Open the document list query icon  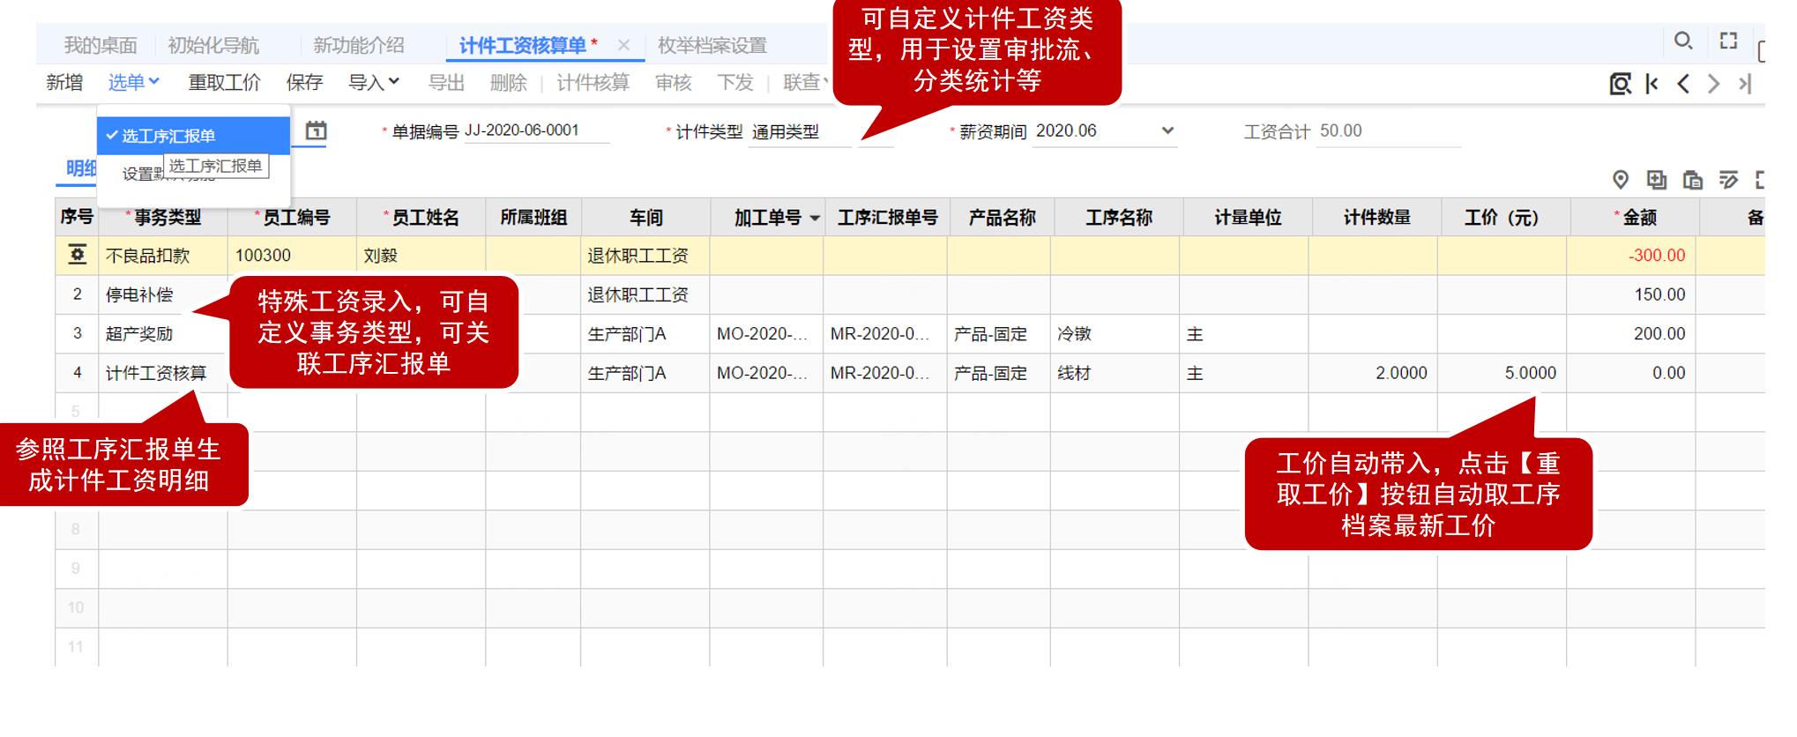click(1620, 84)
